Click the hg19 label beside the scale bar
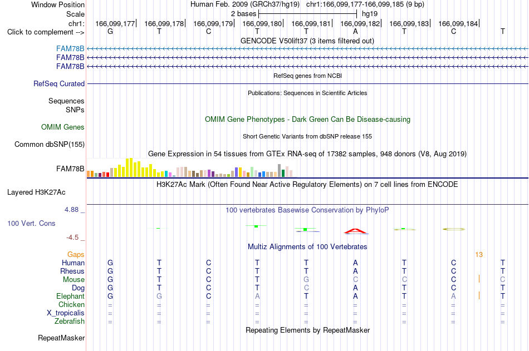529x351 pixels. click(370, 14)
